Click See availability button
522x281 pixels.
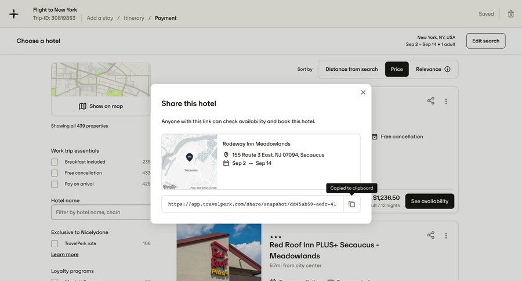pyautogui.click(x=429, y=201)
